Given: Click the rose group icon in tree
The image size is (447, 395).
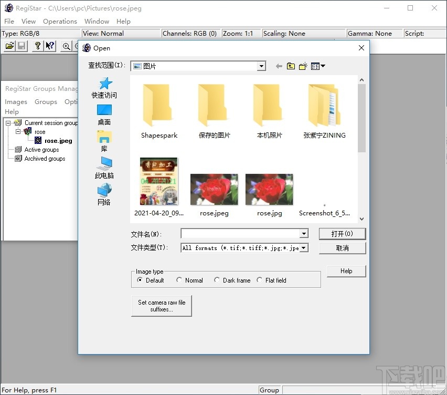Looking at the screenshot, I should pos(28,131).
